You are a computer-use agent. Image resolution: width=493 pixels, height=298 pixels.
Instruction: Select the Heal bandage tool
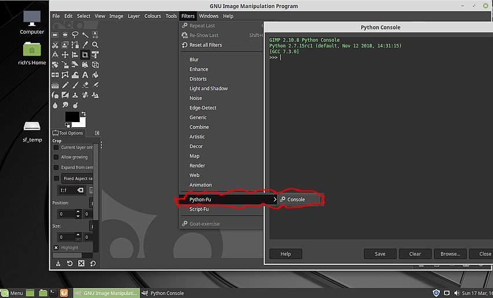85,95
